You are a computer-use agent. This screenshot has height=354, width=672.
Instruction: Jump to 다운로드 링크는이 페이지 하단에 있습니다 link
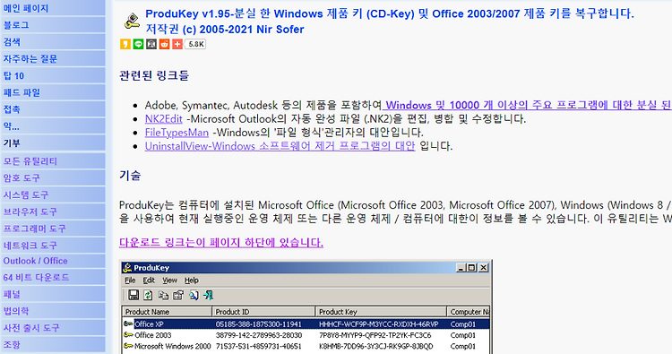tap(221, 243)
